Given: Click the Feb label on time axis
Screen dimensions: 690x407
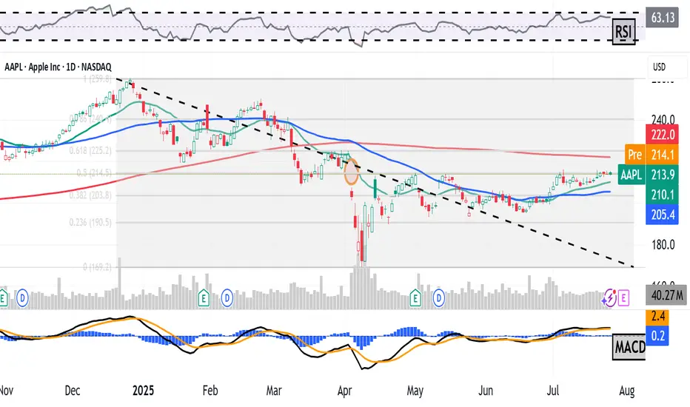Looking at the screenshot, I should pyautogui.click(x=210, y=391).
